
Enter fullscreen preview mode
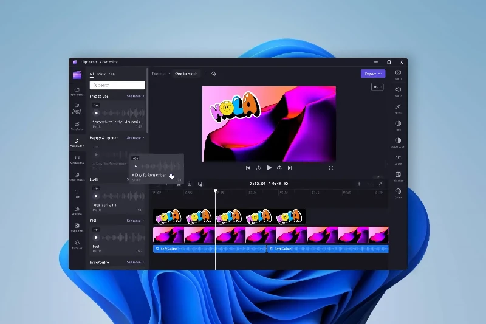click(330, 168)
